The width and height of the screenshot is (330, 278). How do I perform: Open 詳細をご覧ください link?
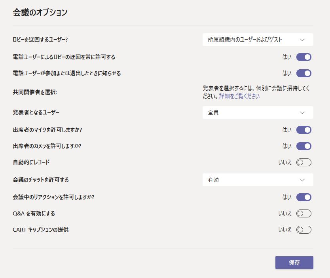(239, 96)
